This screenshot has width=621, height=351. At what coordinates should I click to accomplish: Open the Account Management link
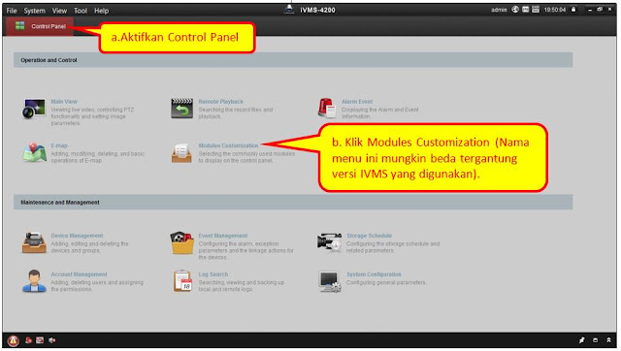click(x=79, y=274)
